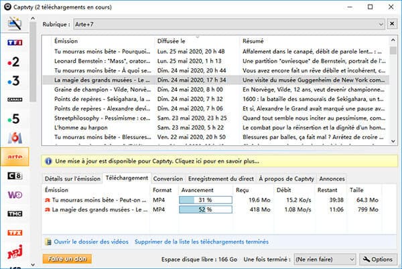Open the Une fois terminé dropdown
The height and width of the screenshot is (269, 402).
325,260
